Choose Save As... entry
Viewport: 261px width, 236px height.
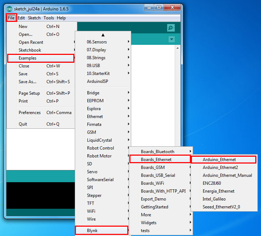41,82
